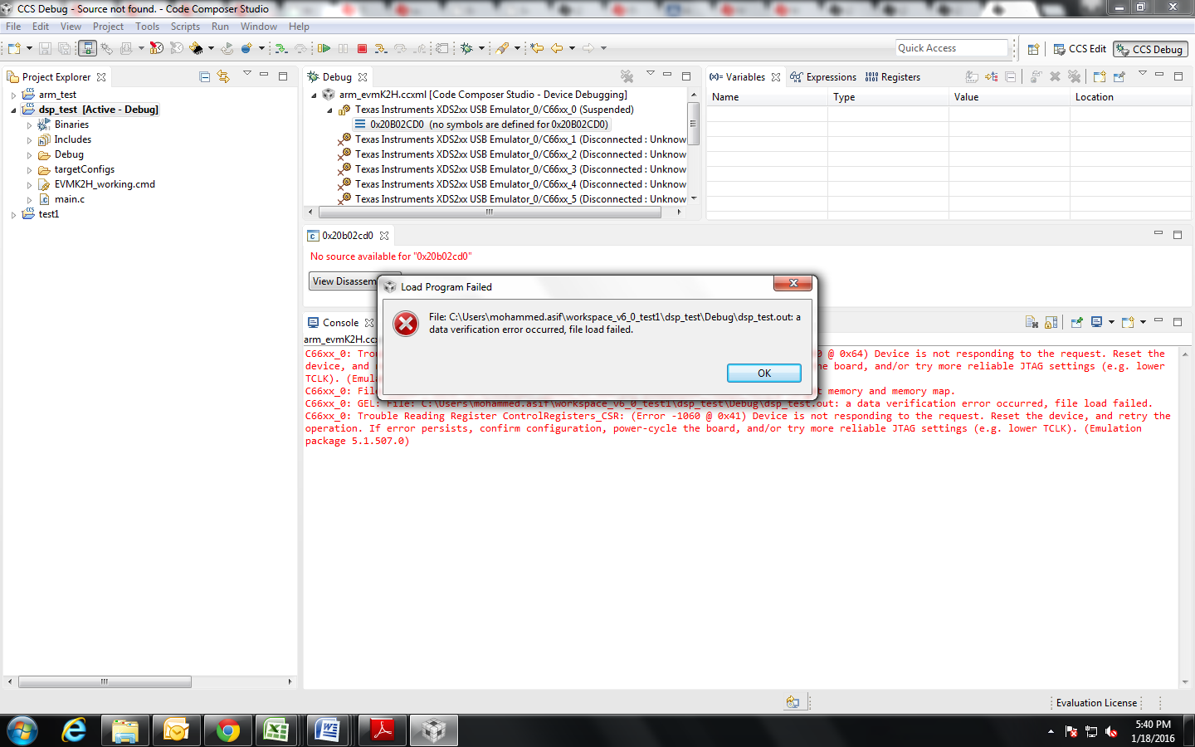1195x747 pixels.
Task: Open the Project menu
Action: pyautogui.click(x=108, y=27)
